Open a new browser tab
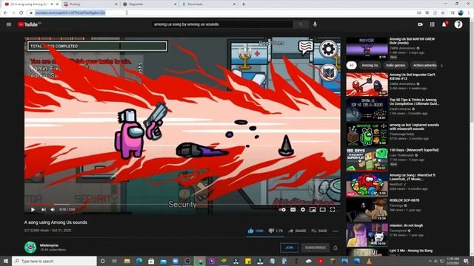This screenshot has width=474, height=266. click(244, 4)
